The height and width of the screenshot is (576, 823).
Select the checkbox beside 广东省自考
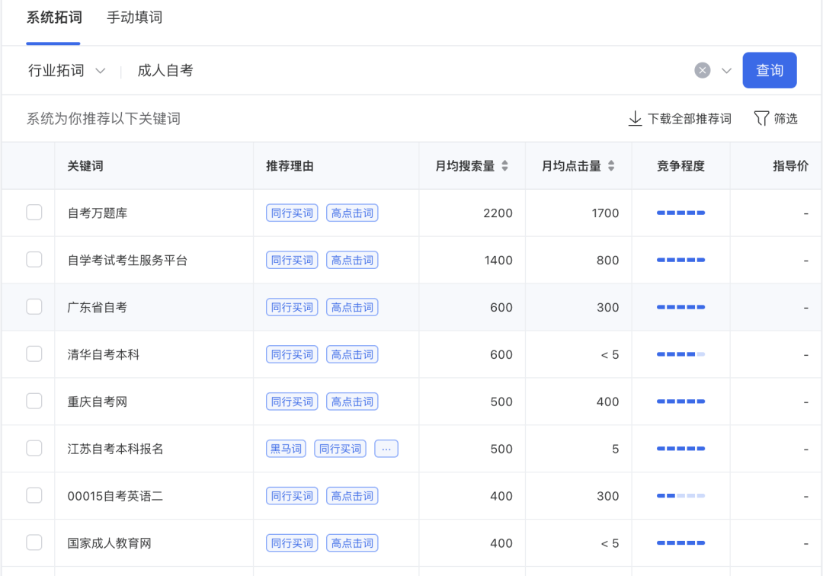click(34, 307)
